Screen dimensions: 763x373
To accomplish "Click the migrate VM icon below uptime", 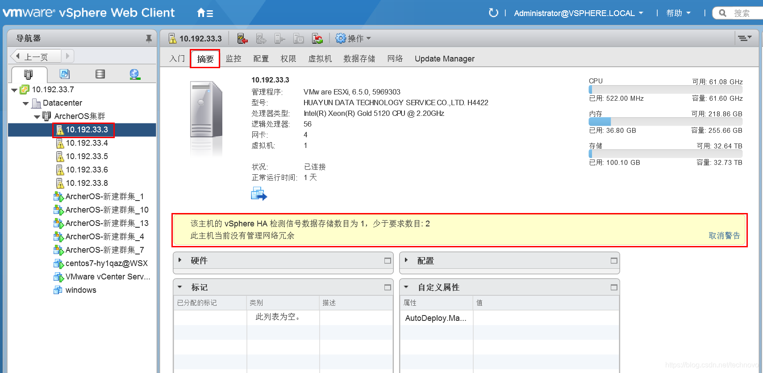I will point(259,194).
